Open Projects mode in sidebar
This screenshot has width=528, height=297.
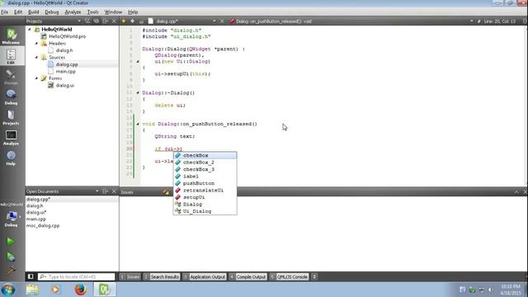[11, 117]
